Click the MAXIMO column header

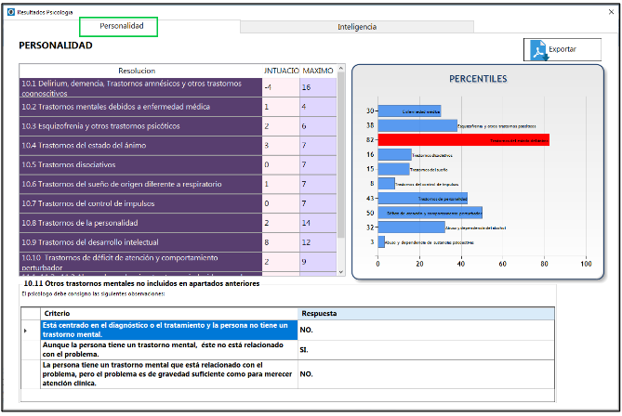pyautogui.click(x=318, y=71)
